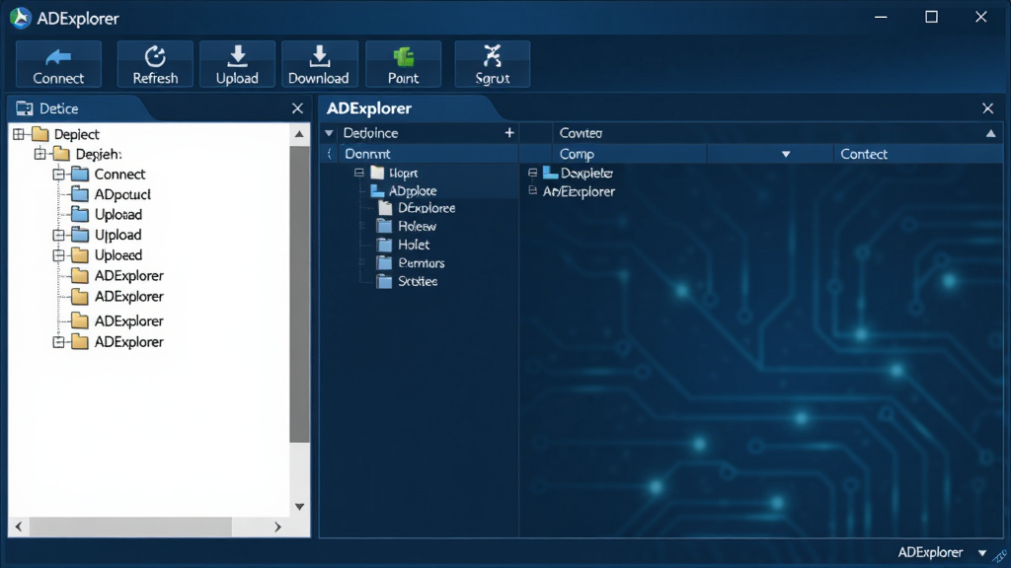The height and width of the screenshot is (568, 1011).
Task: Select the Dexplete folder icon
Action: coord(550,173)
